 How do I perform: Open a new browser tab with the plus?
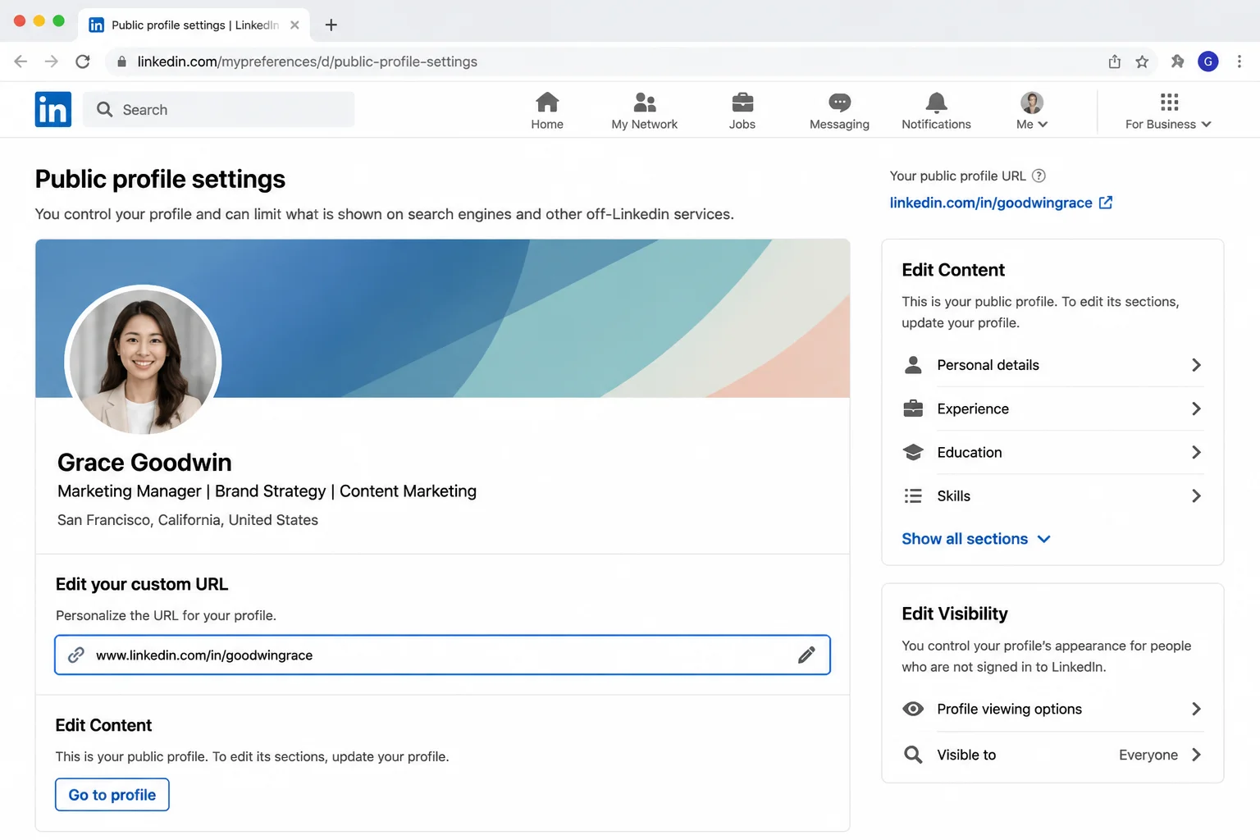[331, 25]
